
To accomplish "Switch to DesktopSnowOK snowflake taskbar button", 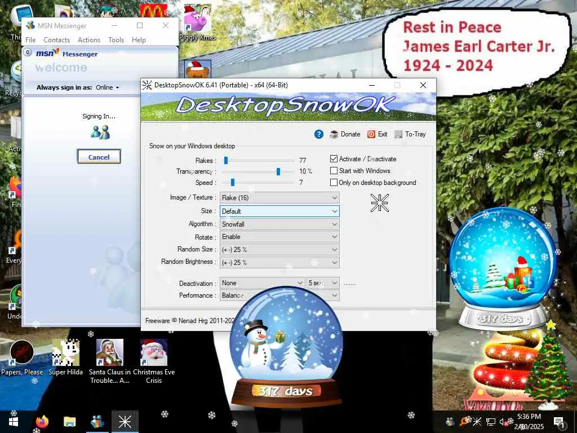I will coord(125,422).
